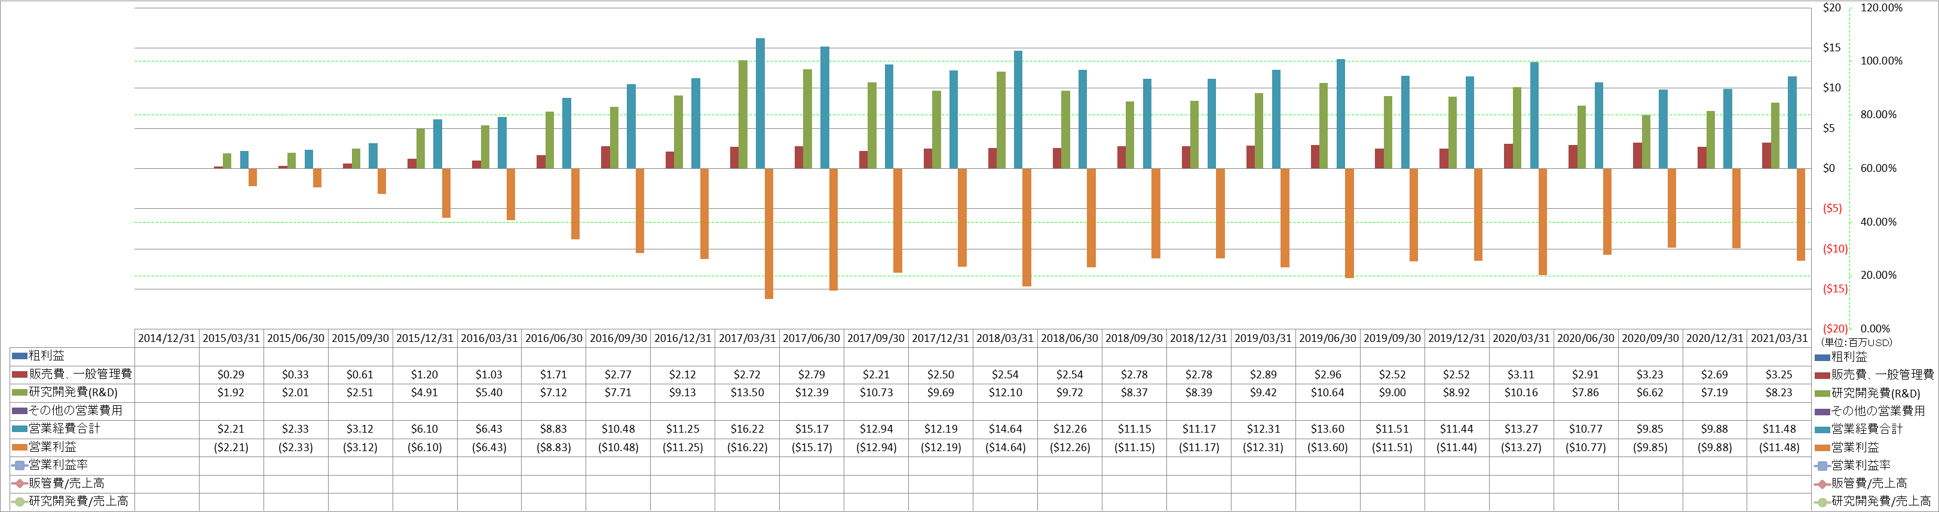Select the $1.92 cell

(231, 393)
